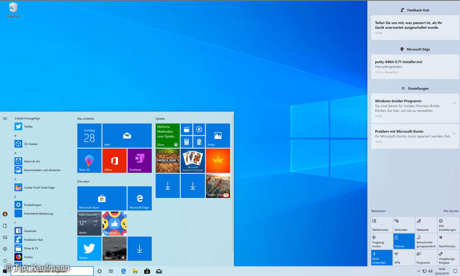Open the small Groove music disc tile
The width and height of the screenshot is (460, 276).
coord(199,129)
